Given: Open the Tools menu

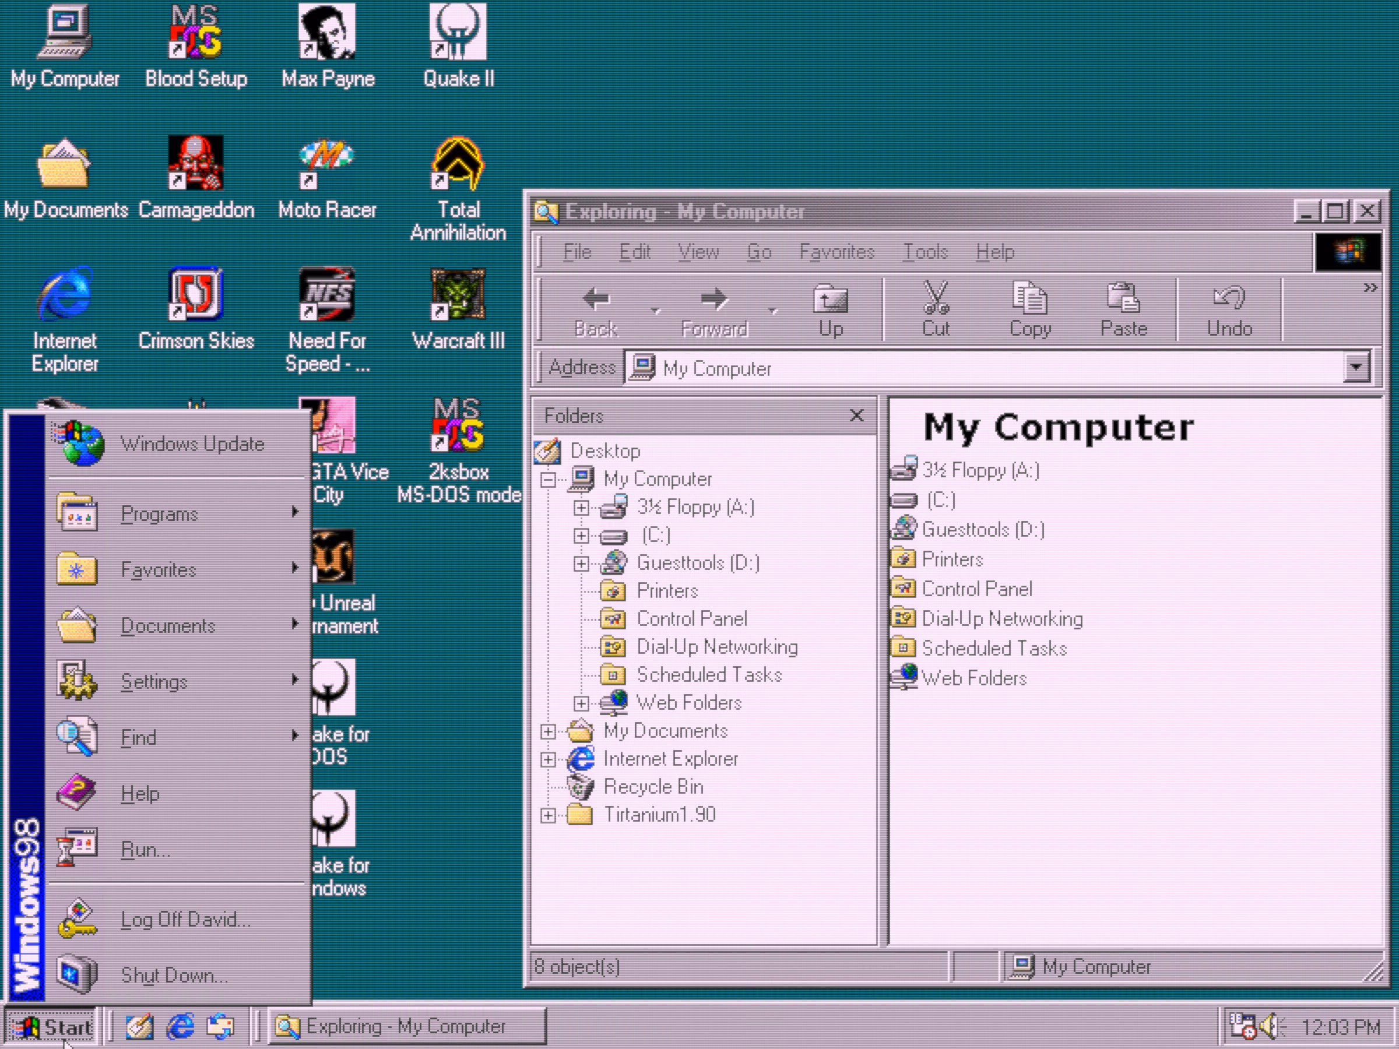Looking at the screenshot, I should (925, 252).
